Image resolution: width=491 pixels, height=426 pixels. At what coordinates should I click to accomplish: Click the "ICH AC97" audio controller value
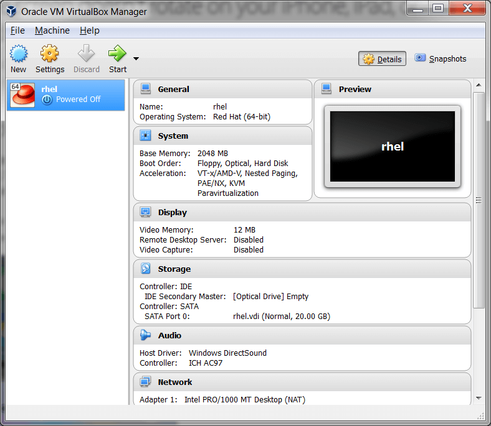click(206, 363)
